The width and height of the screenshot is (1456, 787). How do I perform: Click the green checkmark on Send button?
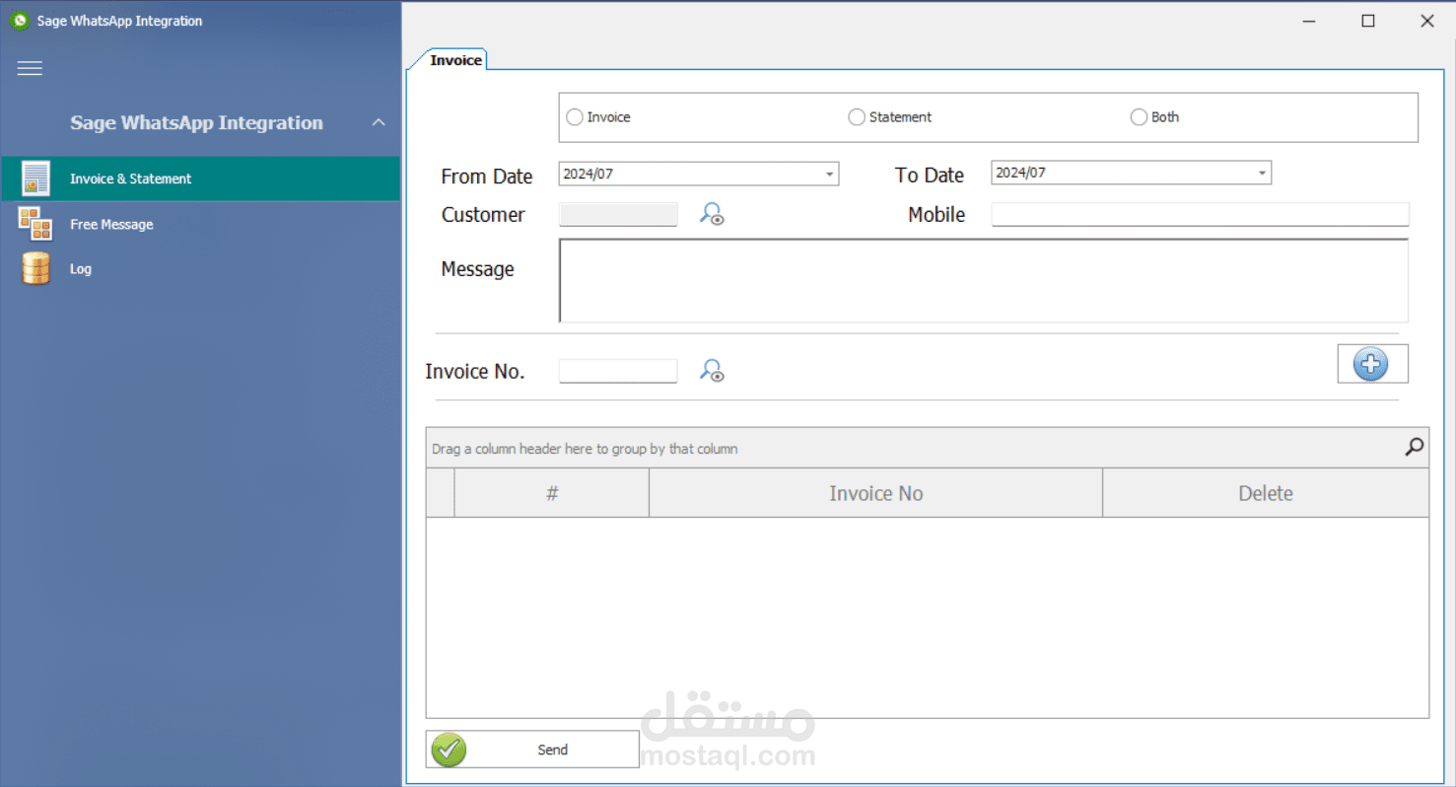[x=449, y=750]
